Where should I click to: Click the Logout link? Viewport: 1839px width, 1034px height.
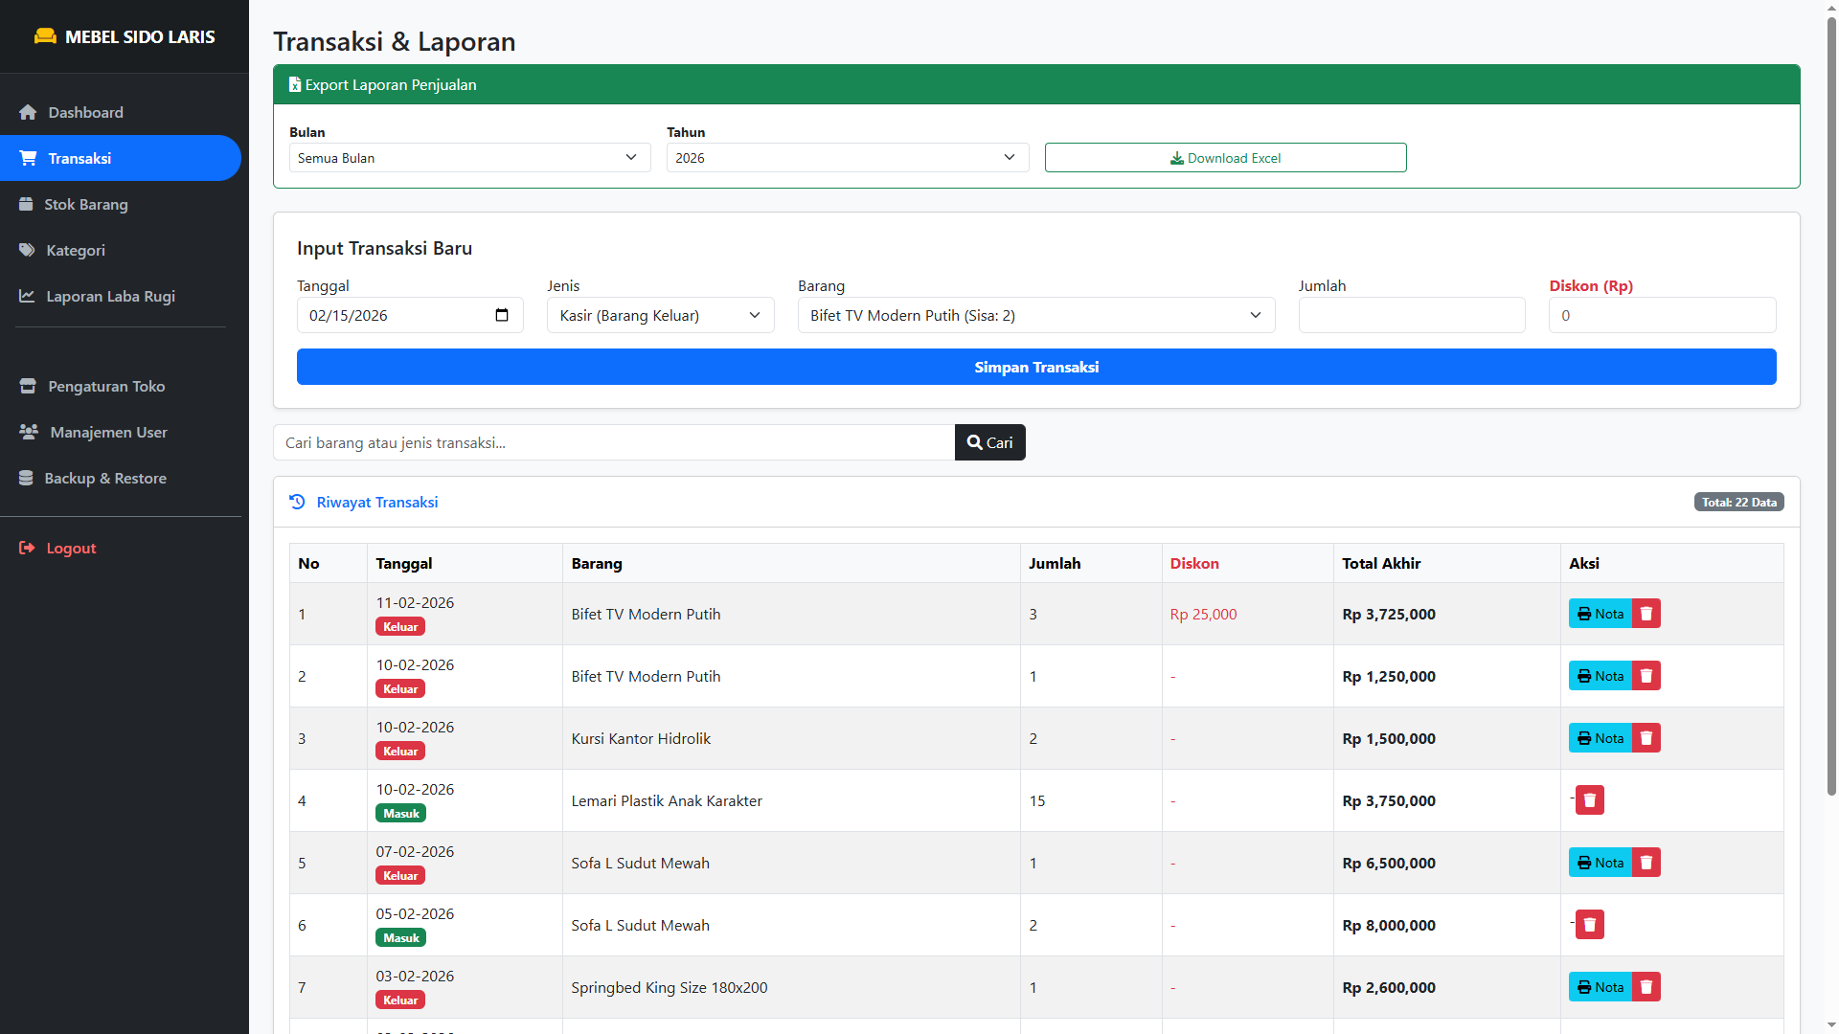click(x=71, y=548)
